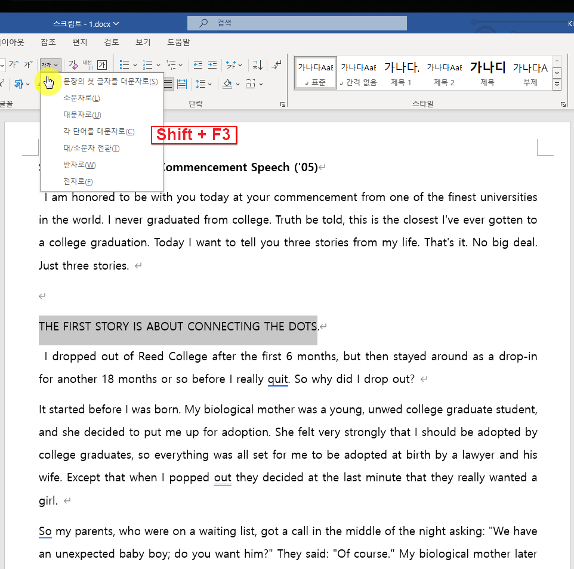
Task: Open the borders dropdown arrow
Action: coord(261,84)
